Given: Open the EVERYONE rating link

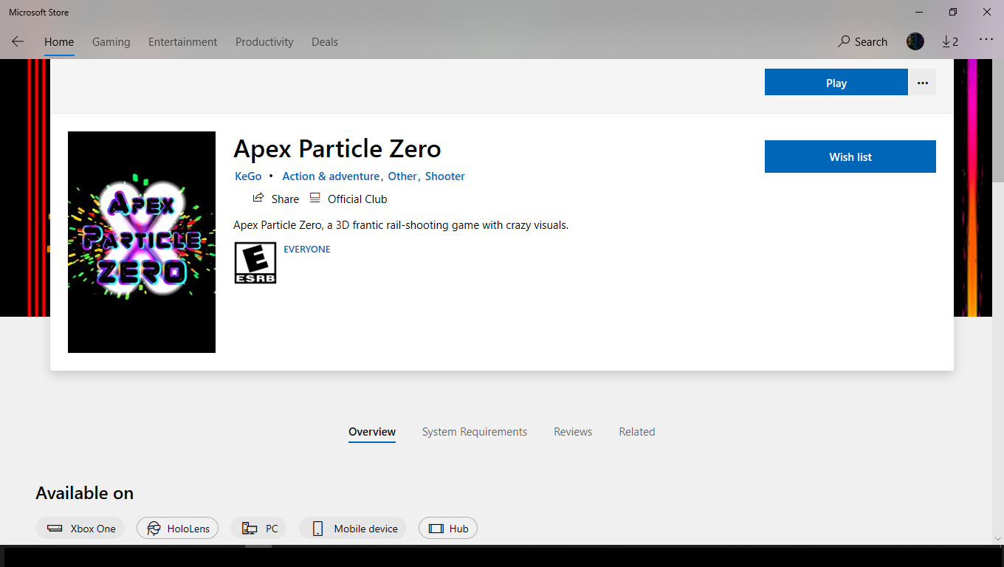Looking at the screenshot, I should pos(307,250).
